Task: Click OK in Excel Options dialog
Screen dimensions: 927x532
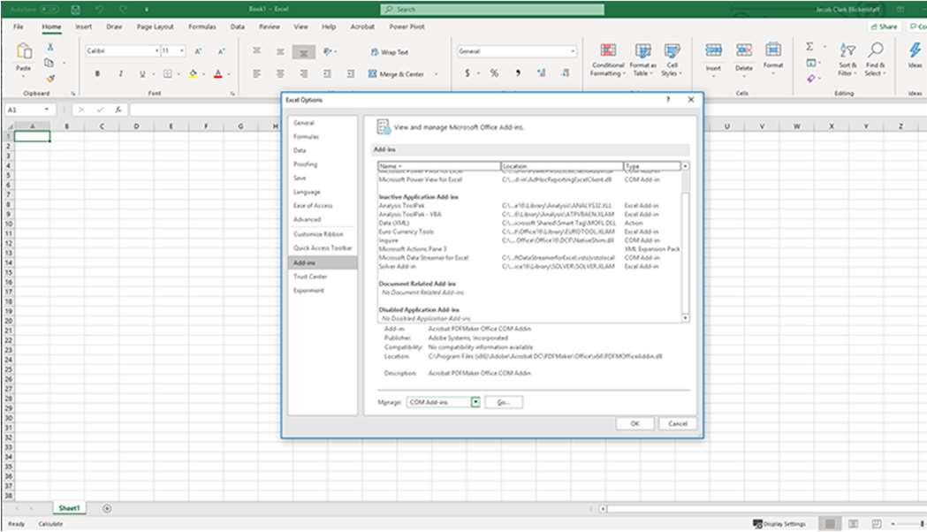Action: click(x=635, y=423)
